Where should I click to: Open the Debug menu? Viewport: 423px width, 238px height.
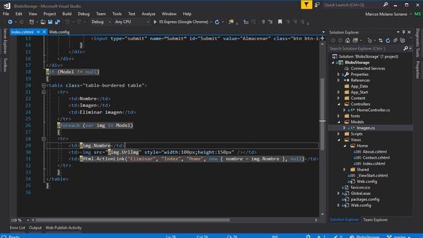(84, 14)
